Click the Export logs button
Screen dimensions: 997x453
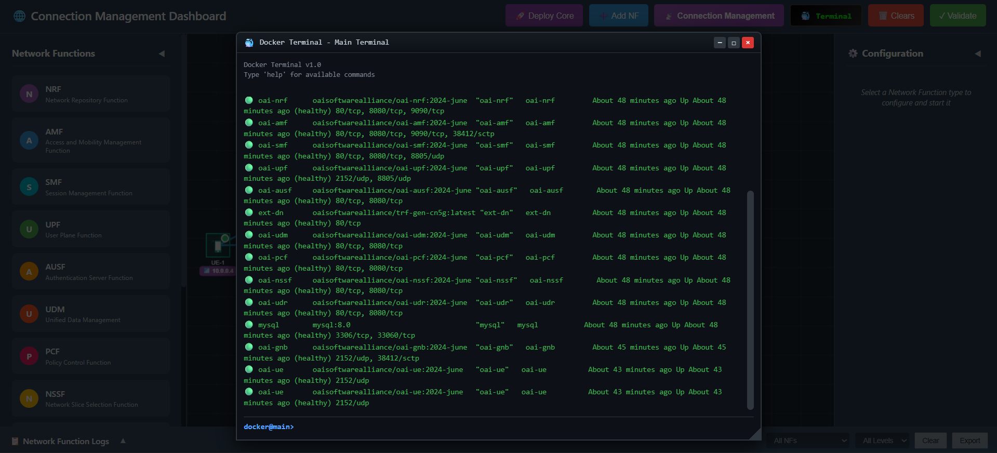[x=969, y=441]
